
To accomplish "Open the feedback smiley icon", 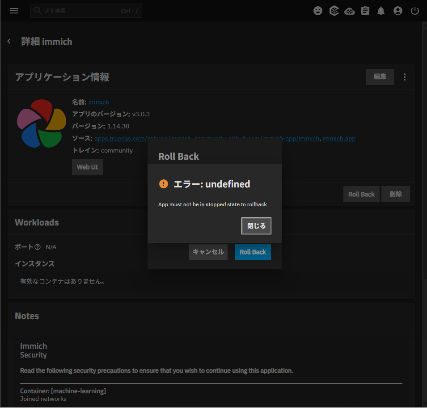I will (317, 11).
